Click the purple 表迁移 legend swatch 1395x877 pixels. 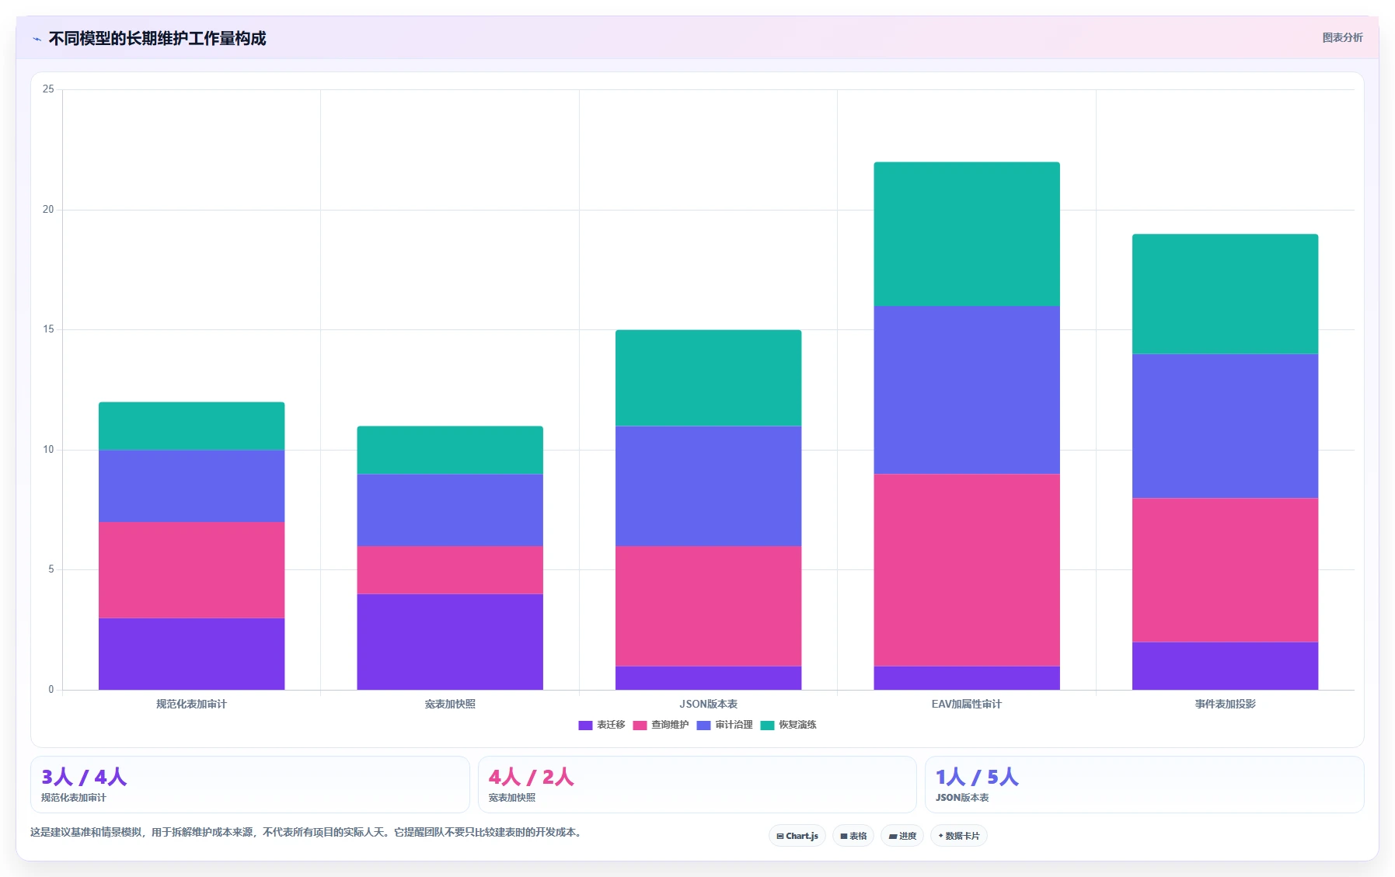pyautogui.click(x=585, y=725)
